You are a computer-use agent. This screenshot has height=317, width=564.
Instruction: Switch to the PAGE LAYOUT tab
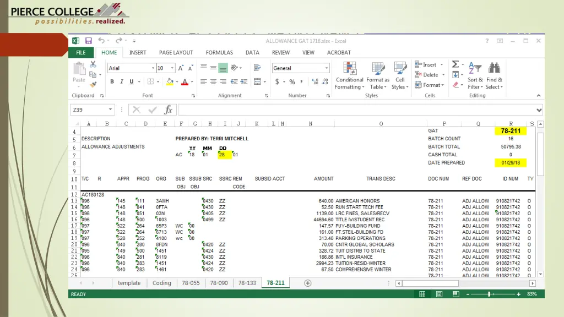coord(176,52)
